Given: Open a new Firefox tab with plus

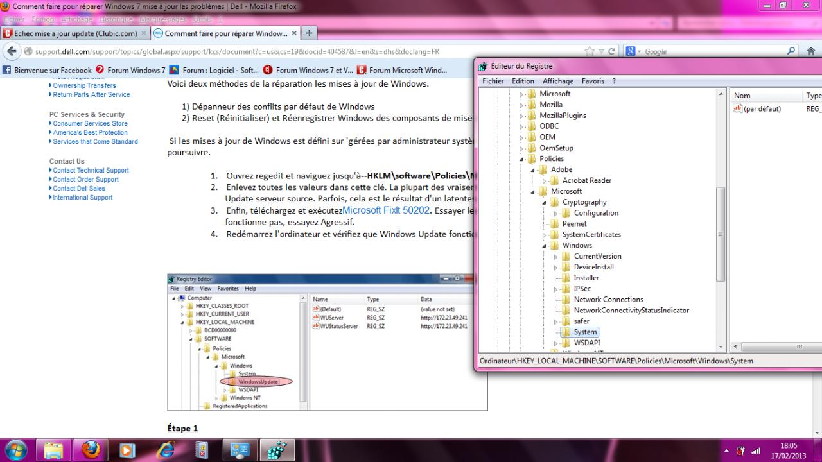Looking at the screenshot, I should [309, 33].
